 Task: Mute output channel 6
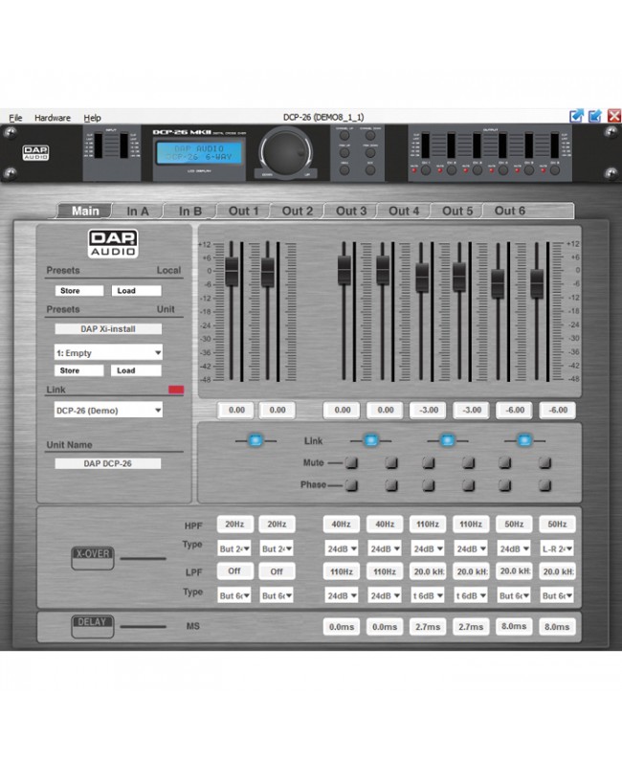pos(545,463)
